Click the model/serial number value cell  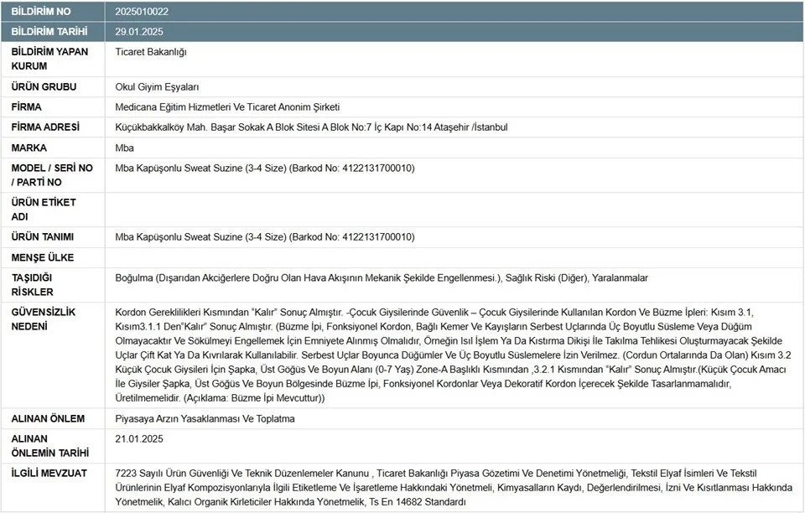(265, 168)
